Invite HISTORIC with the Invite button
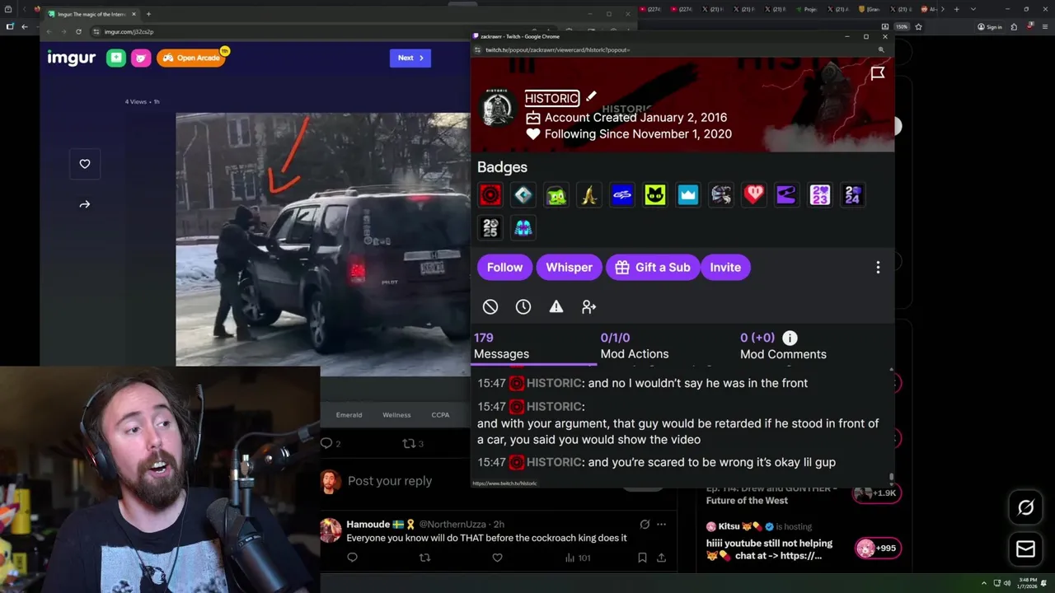 click(x=725, y=267)
